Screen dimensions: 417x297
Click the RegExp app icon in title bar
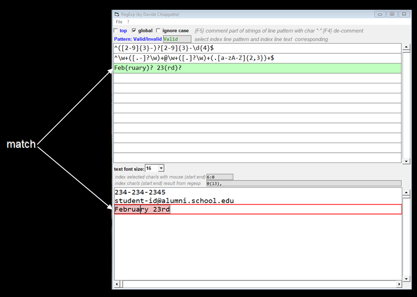tap(117, 14)
